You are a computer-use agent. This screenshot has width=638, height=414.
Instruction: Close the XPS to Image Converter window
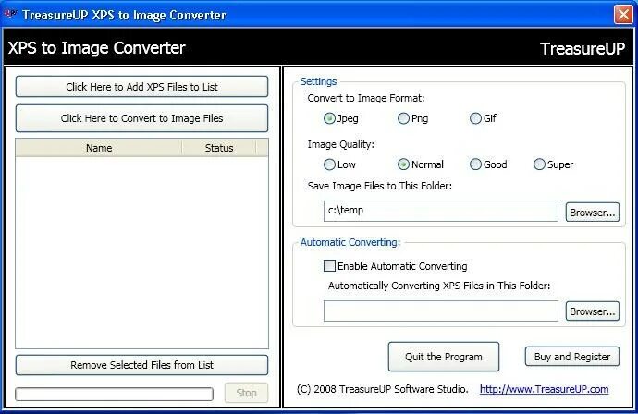point(623,15)
